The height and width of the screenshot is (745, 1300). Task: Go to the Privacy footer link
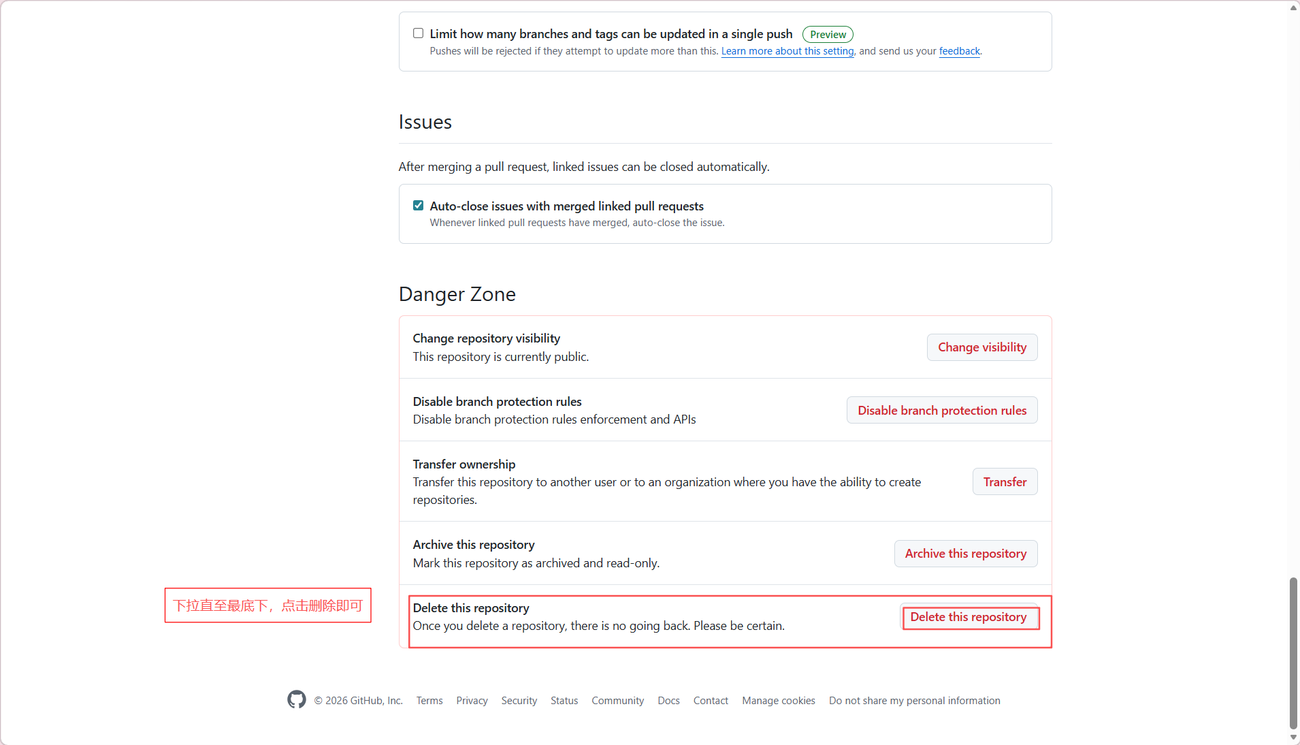coord(472,701)
